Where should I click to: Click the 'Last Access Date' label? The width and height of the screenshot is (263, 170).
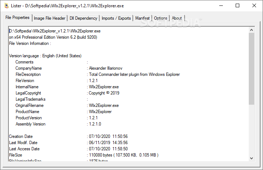(24, 149)
